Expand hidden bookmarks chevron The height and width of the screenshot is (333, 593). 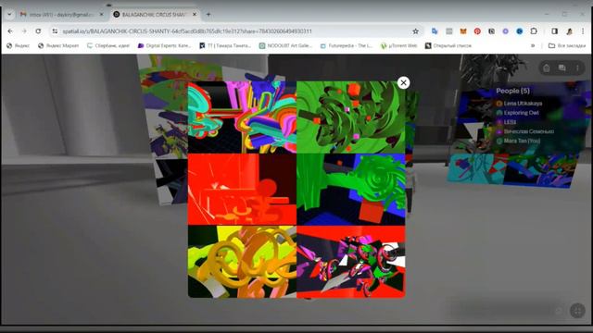point(533,45)
